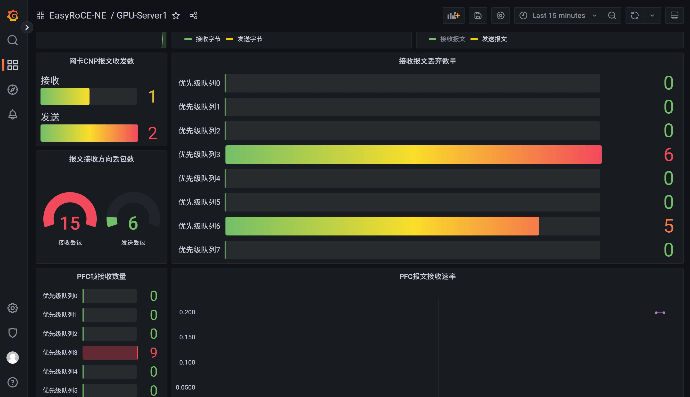
Task: Click the Grafana logo home icon
Action: pos(13,15)
